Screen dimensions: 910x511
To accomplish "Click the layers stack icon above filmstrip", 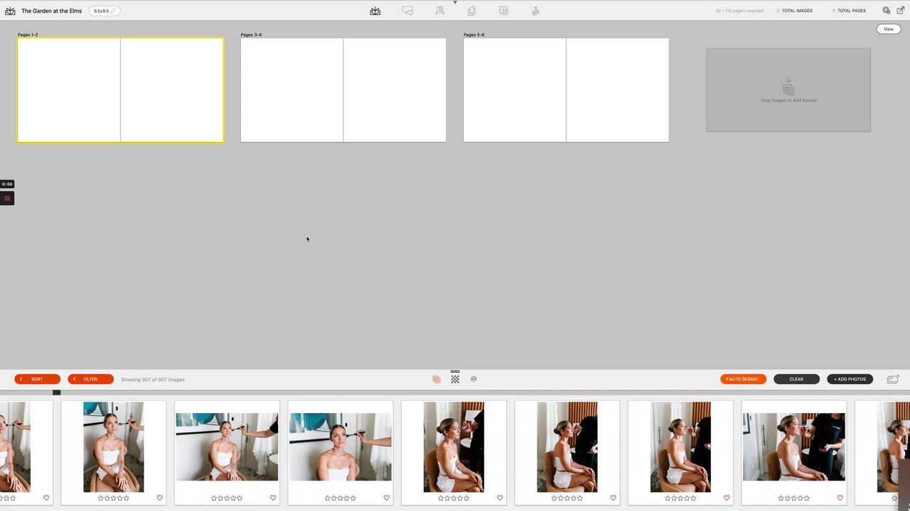I will tap(473, 379).
